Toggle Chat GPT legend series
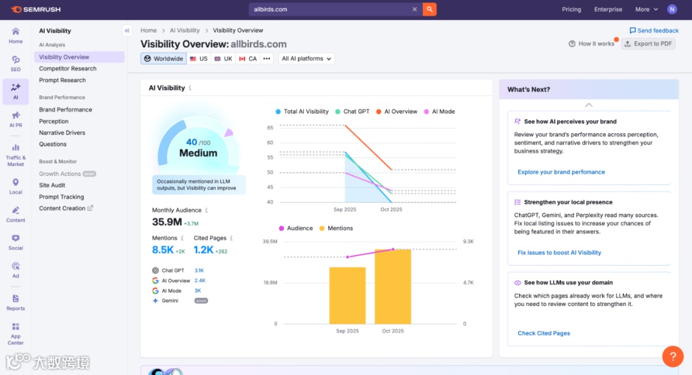Screen dimensions: 692x375 point(352,111)
